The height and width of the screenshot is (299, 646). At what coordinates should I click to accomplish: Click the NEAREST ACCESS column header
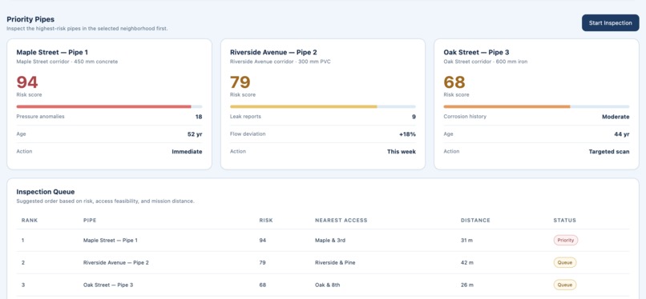coord(341,220)
